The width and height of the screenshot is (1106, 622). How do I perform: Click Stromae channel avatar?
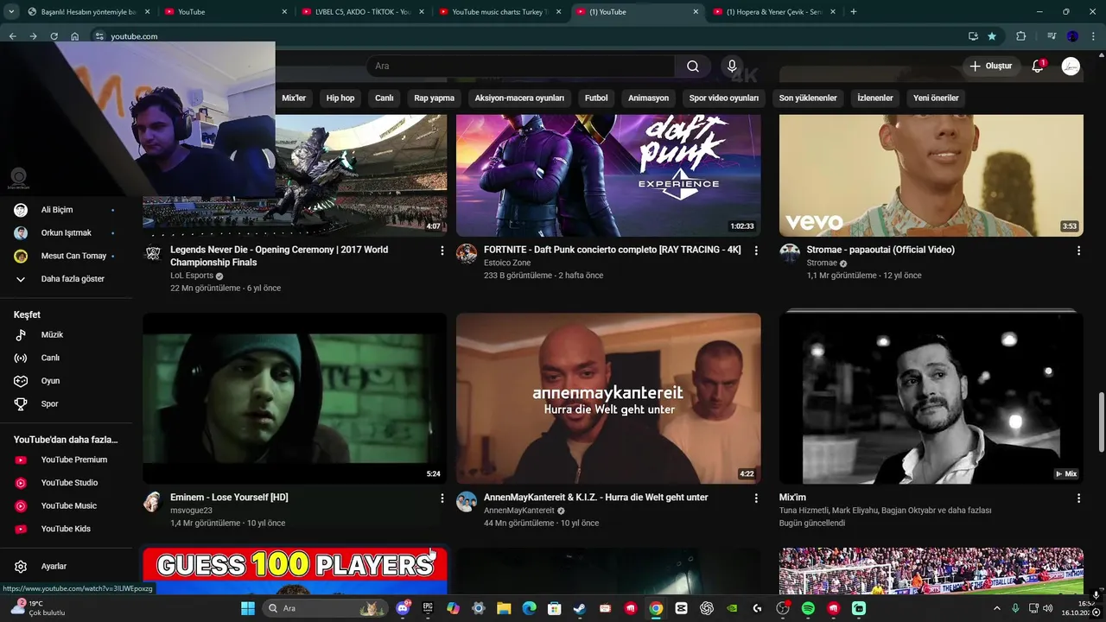click(x=790, y=253)
